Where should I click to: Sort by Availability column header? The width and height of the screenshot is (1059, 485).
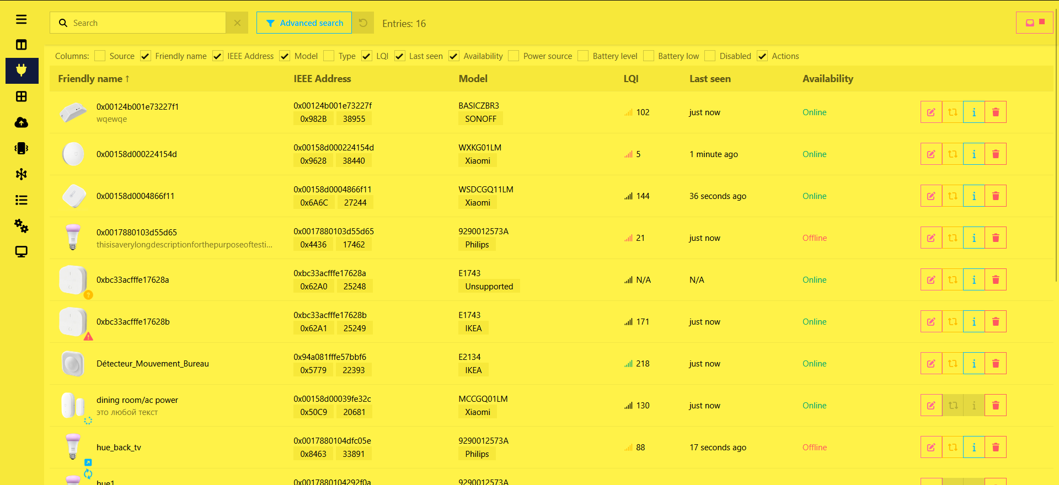point(828,79)
